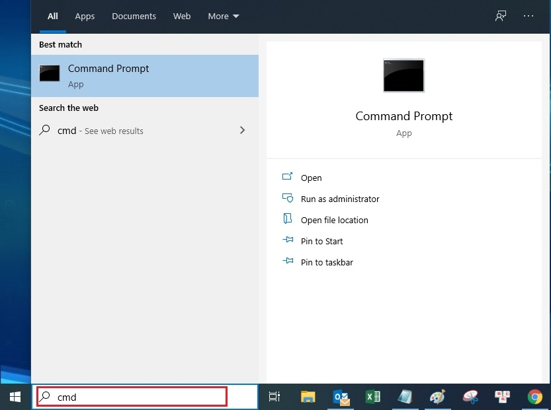Expand the cmd web results chevron
551x410 pixels.
(242, 130)
